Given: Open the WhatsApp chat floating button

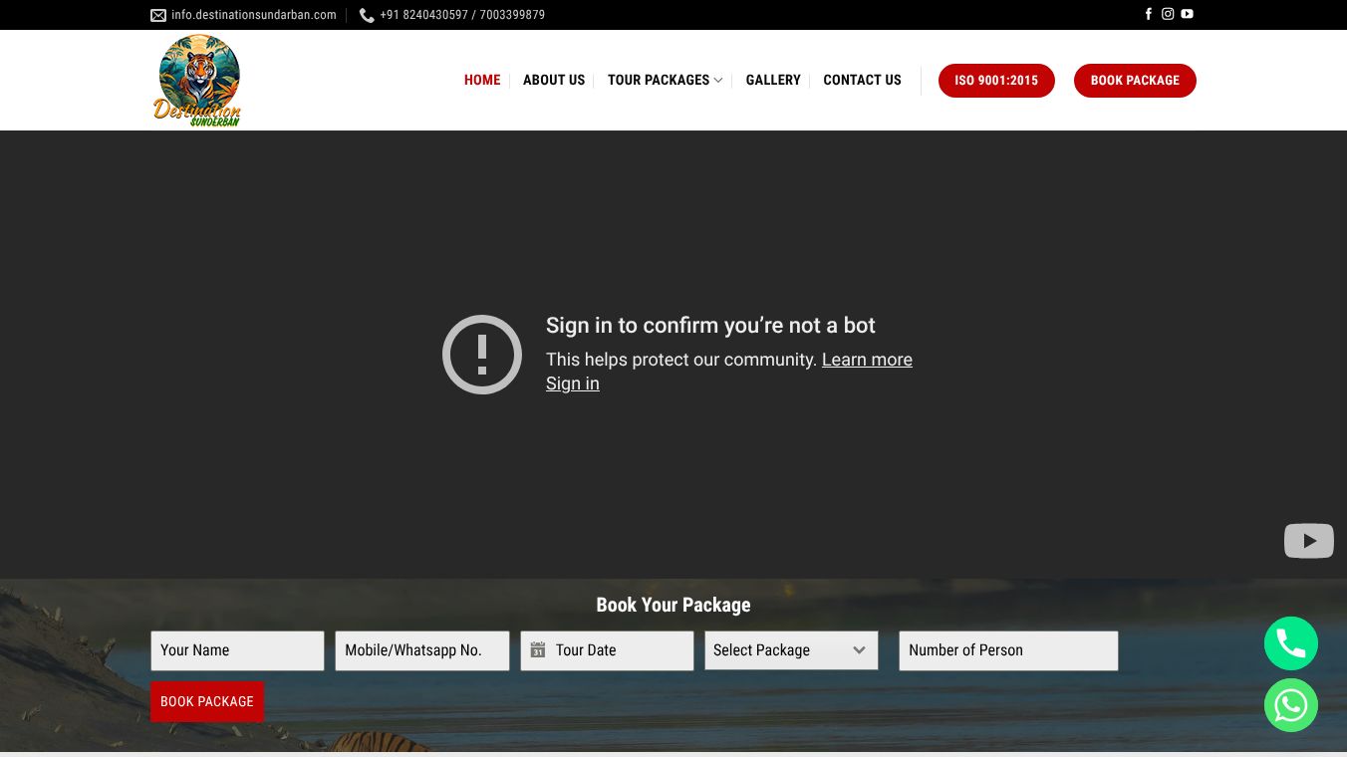Looking at the screenshot, I should pos(1291,705).
